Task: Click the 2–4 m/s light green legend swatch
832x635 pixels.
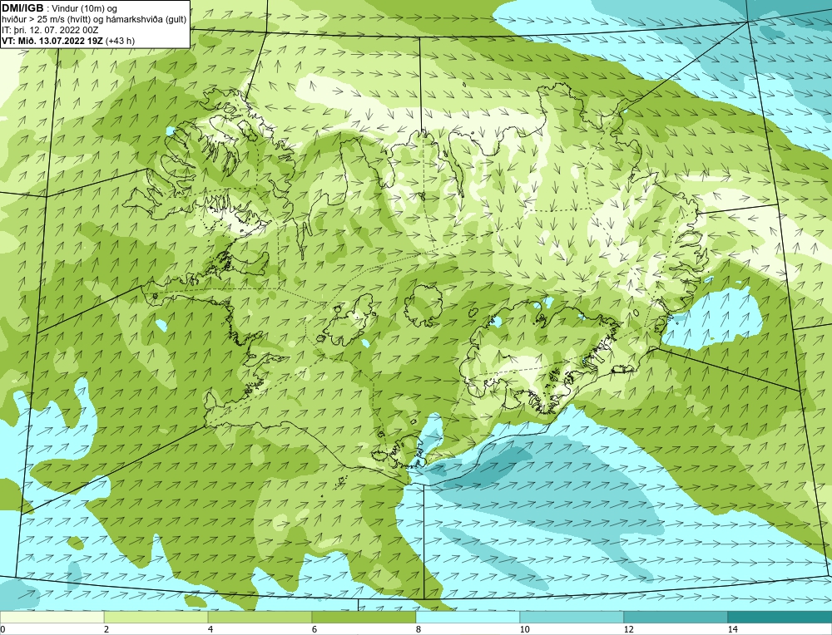Action: pos(156,617)
